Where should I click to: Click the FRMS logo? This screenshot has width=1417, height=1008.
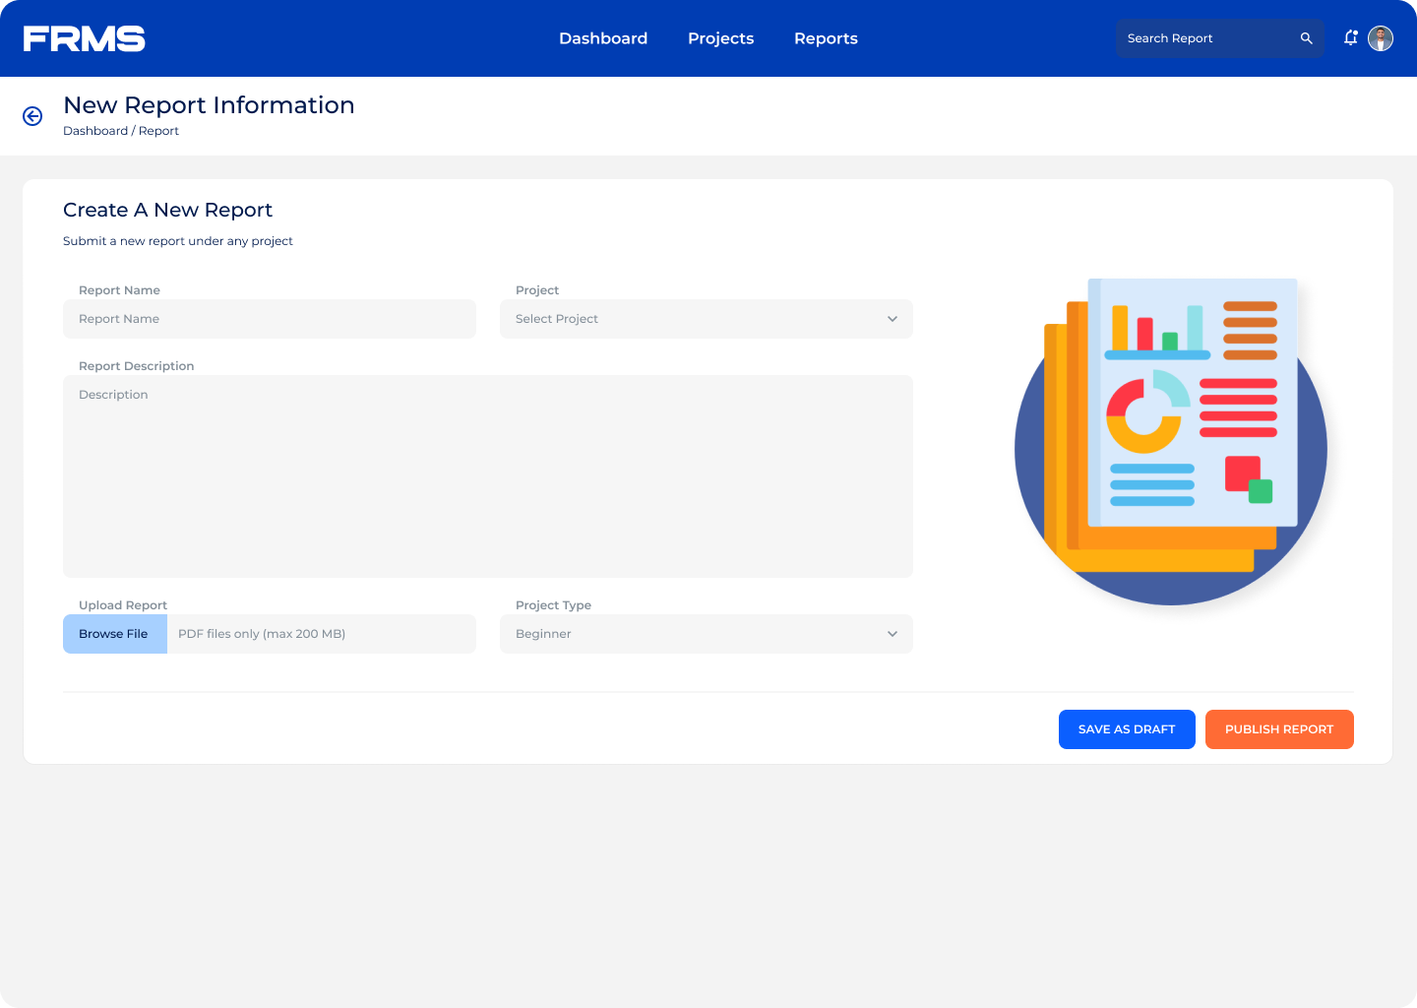coord(85,38)
